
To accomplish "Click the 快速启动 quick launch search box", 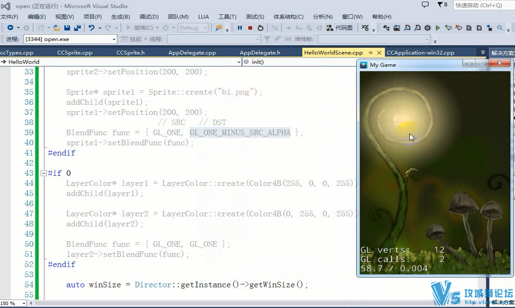I will (484, 5).
